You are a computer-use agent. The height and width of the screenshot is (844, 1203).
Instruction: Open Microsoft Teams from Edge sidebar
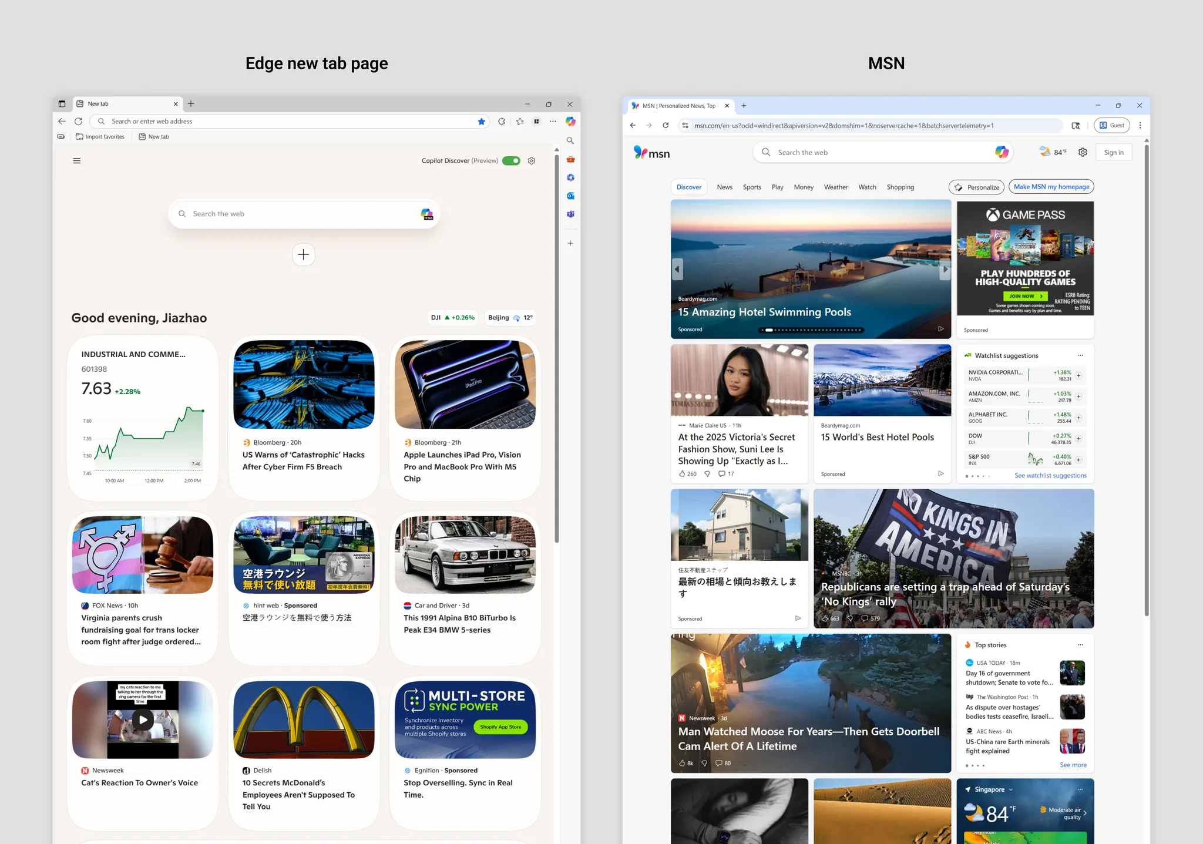tap(570, 214)
